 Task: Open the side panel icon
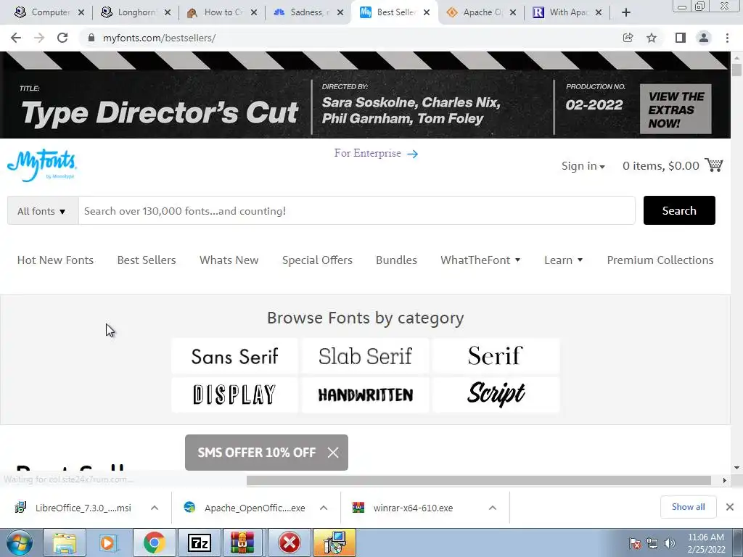[681, 38]
